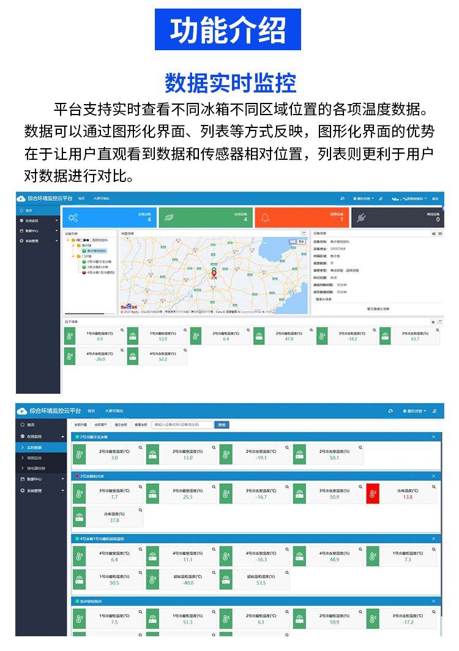Click magnifier on 2号冷藏室温度 card
This screenshot has width=459, height=651.
pyautogui.click(x=140, y=448)
